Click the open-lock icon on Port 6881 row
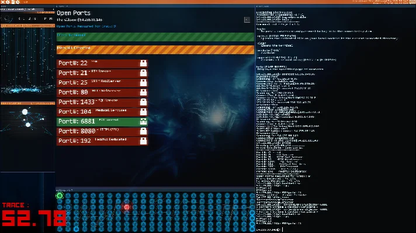416x233 pixels. (143, 121)
